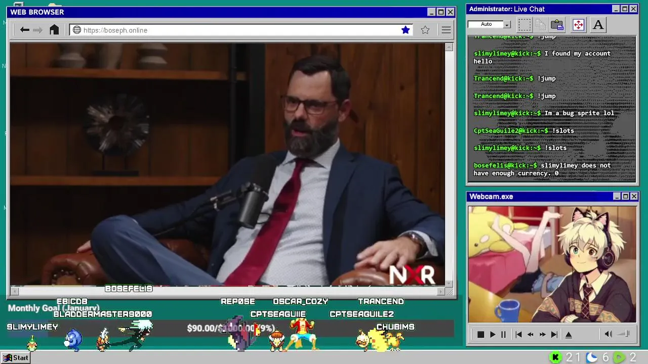Click the EBICDB name label
Screen dimensions: 648x364
(72, 301)
